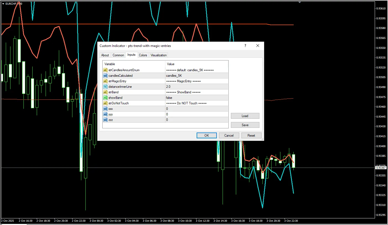This screenshot has height=225, width=388.
Task: Click the strMagicEntry row's string icon
Action: pos(105,81)
